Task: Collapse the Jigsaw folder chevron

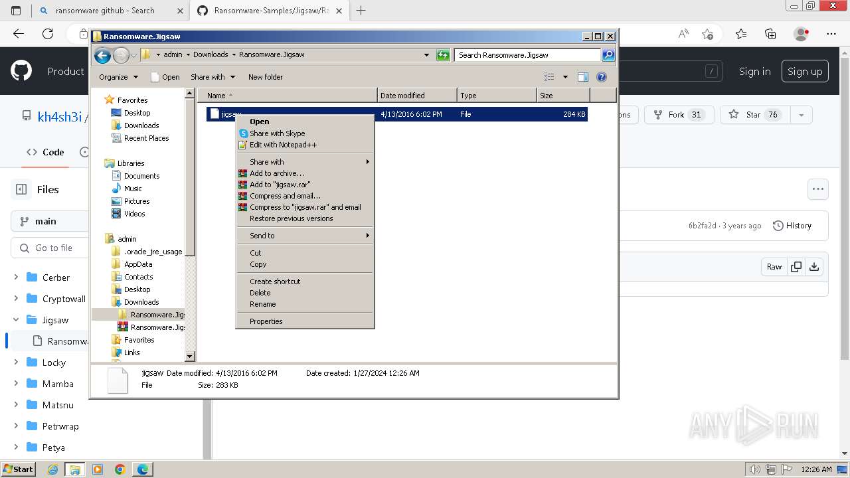Action: point(16,320)
